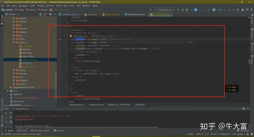254x137 pixels.
Task: Open the Version Control tool window
Action: (40, 131)
